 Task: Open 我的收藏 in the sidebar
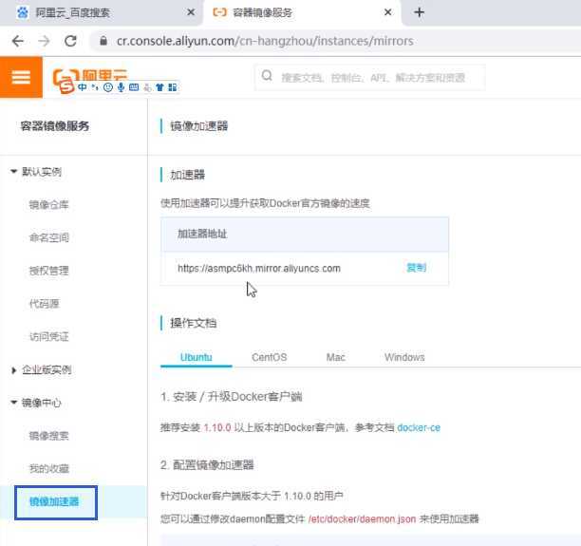(x=49, y=468)
